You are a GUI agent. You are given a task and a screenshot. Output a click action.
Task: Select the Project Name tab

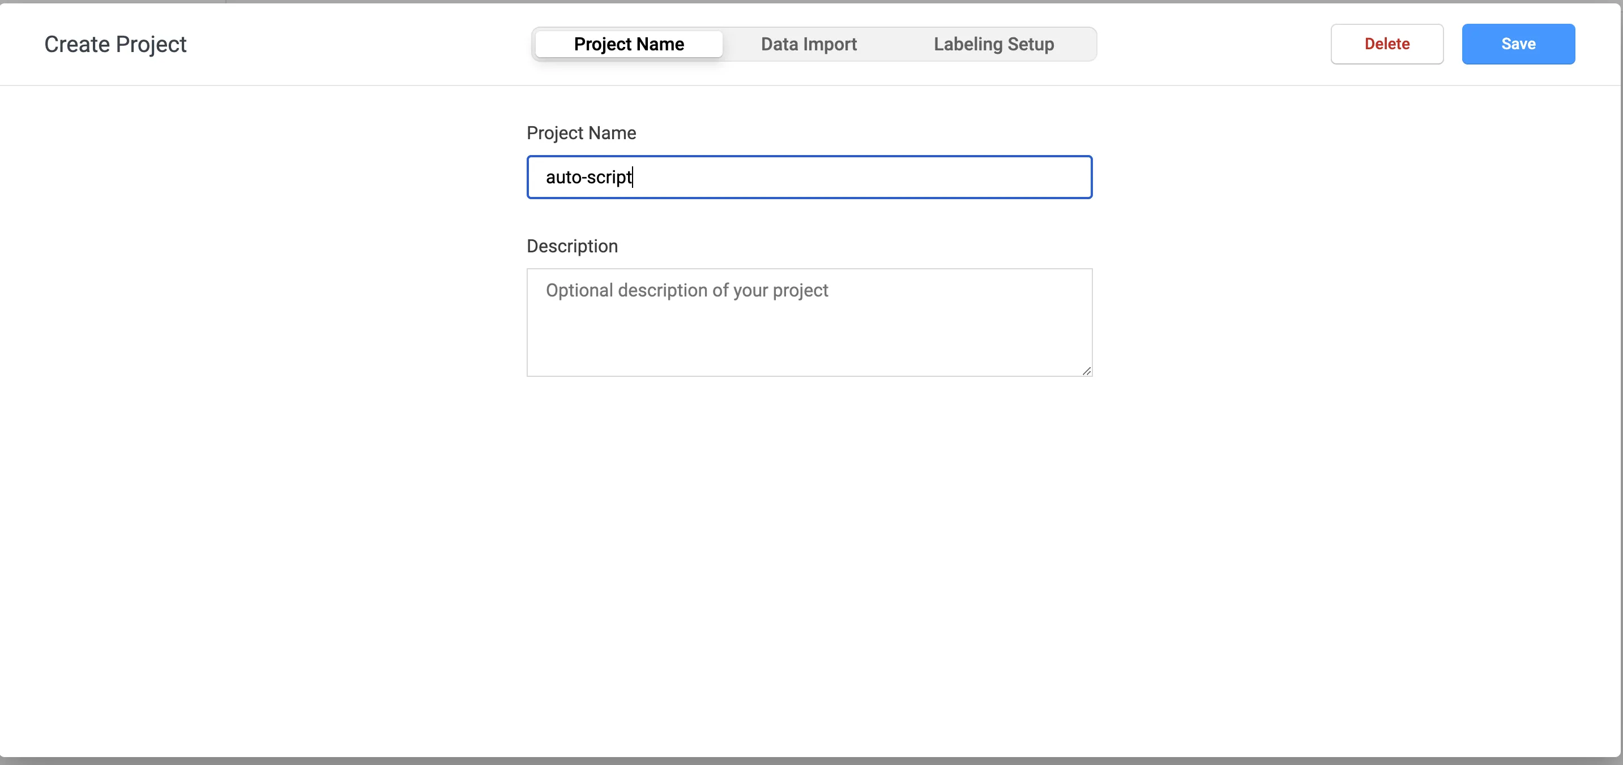click(629, 44)
